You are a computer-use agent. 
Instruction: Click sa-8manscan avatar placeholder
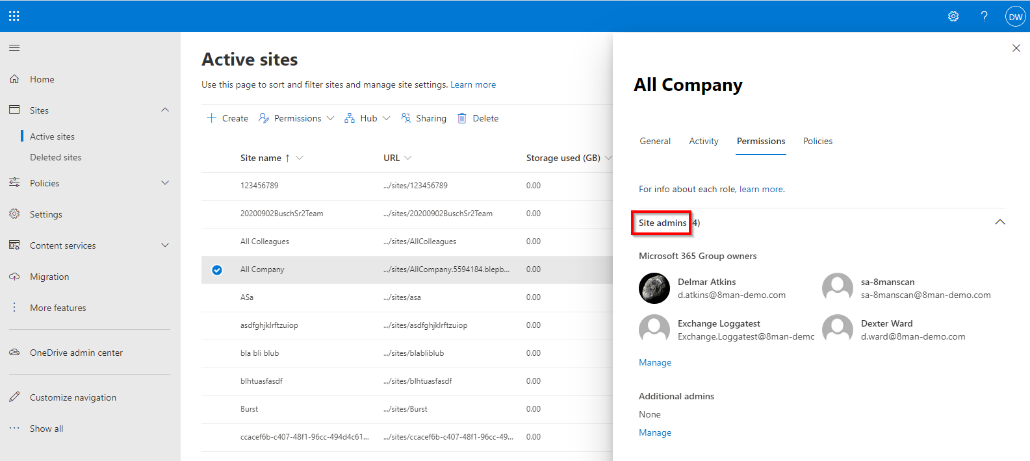pos(838,288)
